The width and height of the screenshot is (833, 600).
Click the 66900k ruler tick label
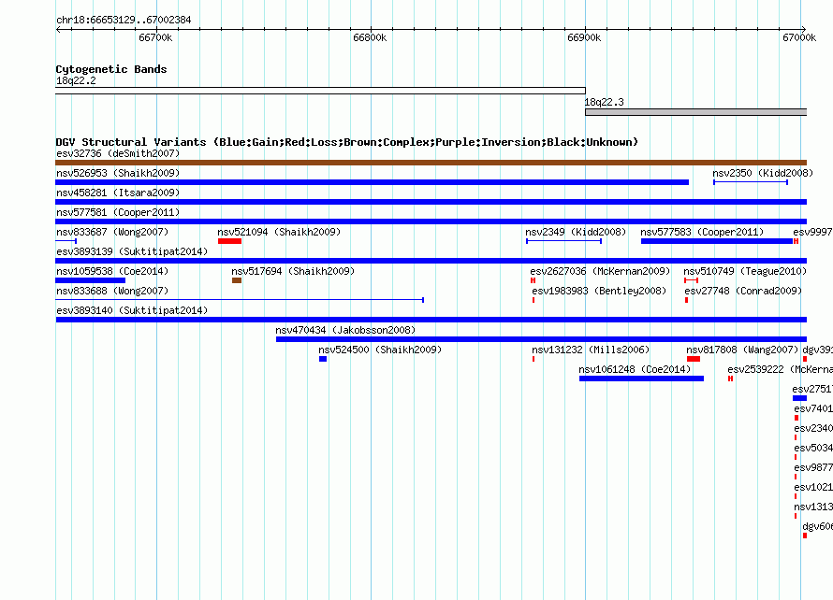[x=584, y=37]
